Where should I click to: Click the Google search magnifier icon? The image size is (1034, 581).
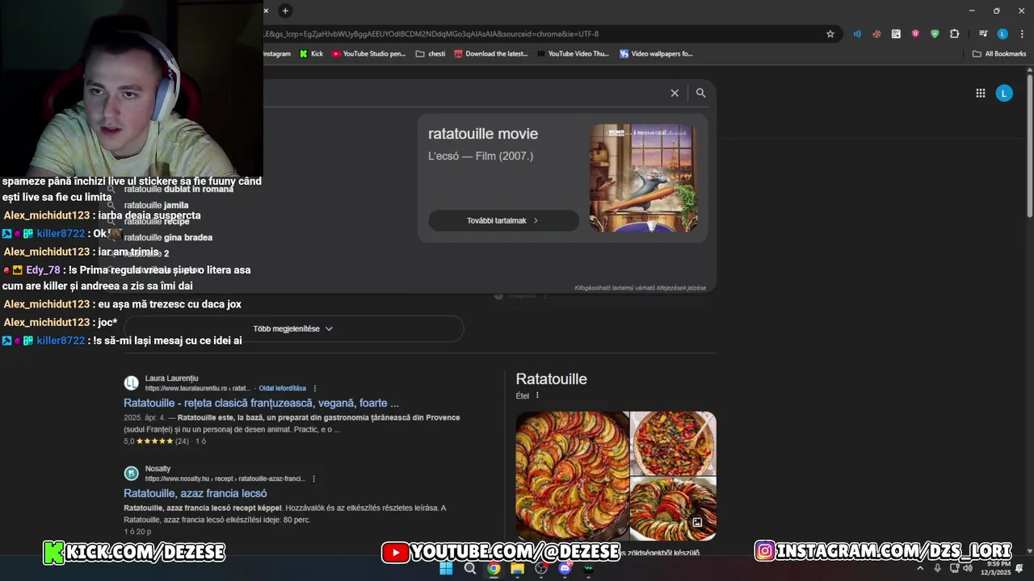point(700,93)
